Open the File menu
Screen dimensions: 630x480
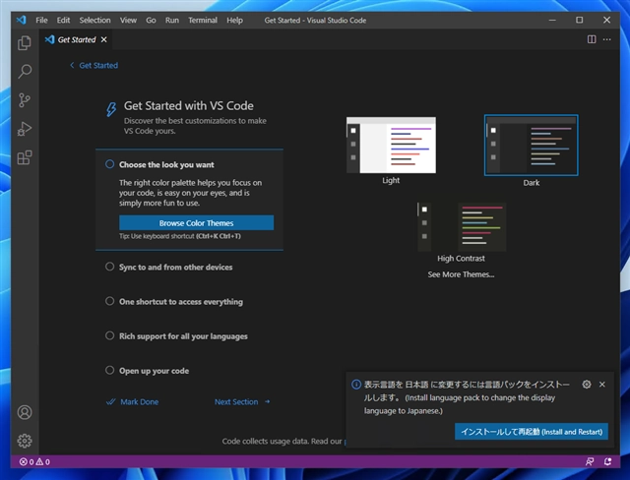tap(41, 20)
